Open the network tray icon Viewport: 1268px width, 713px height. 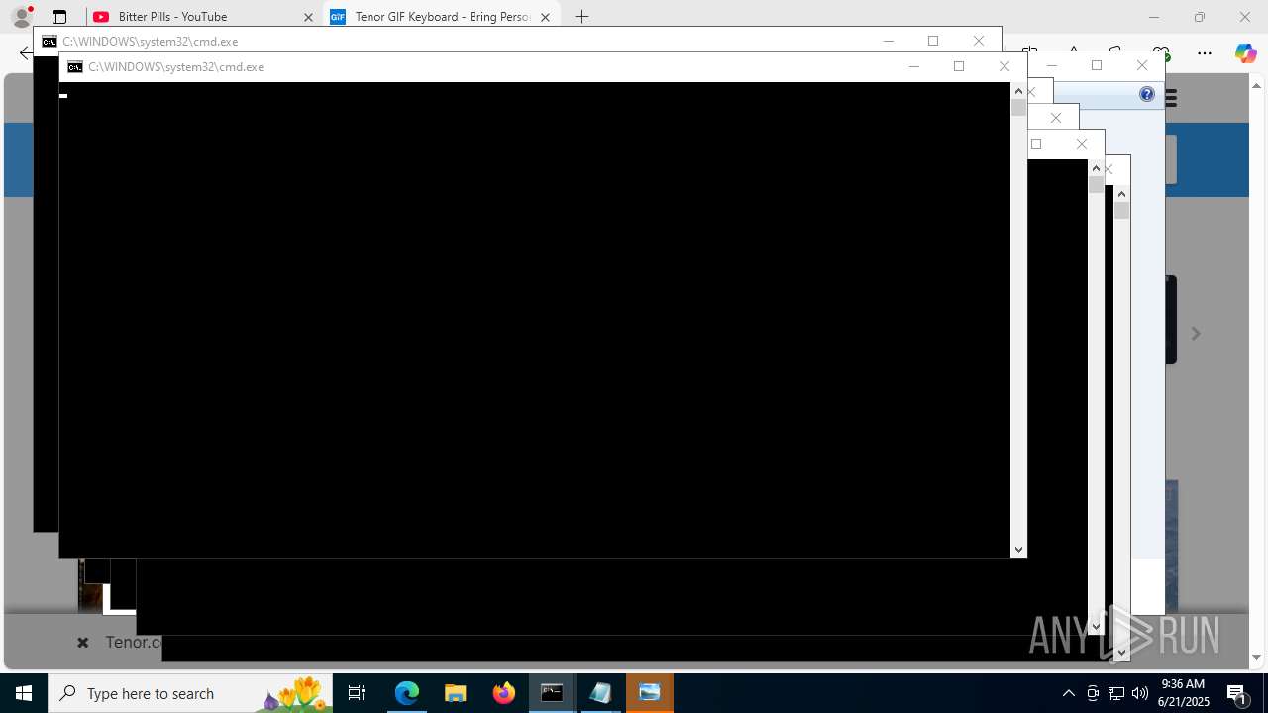tap(1116, 693)
